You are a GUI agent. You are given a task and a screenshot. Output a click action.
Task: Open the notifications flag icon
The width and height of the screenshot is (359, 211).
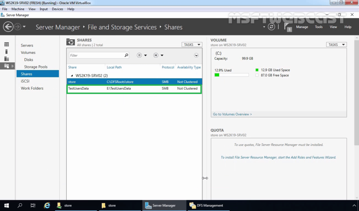(x=287, y=27)
